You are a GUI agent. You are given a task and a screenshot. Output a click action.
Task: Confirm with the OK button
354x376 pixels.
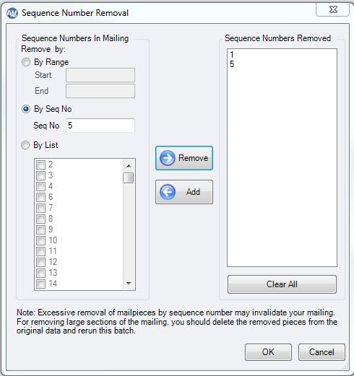tap(268, 352)
